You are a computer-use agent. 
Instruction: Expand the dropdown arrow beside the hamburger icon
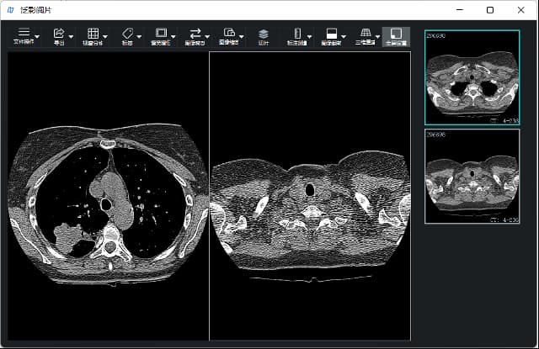[37, 36]
